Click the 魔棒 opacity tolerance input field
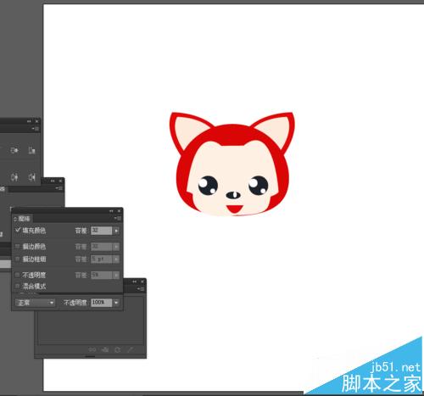The image size is (424, 396). tap(102, 275)
